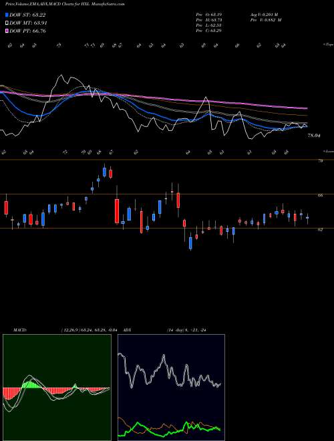Click the pink DOW PT legend swatch

7,31
